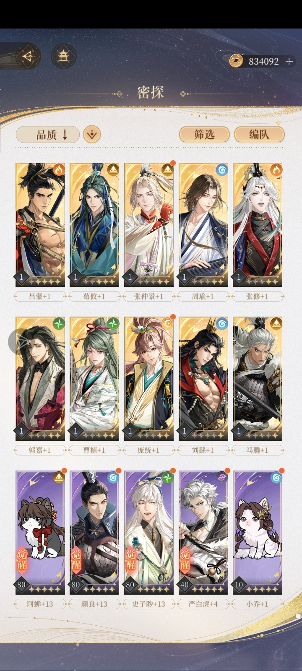
Task: Select the 曹植+1 character card
Action: coord(94,379)
